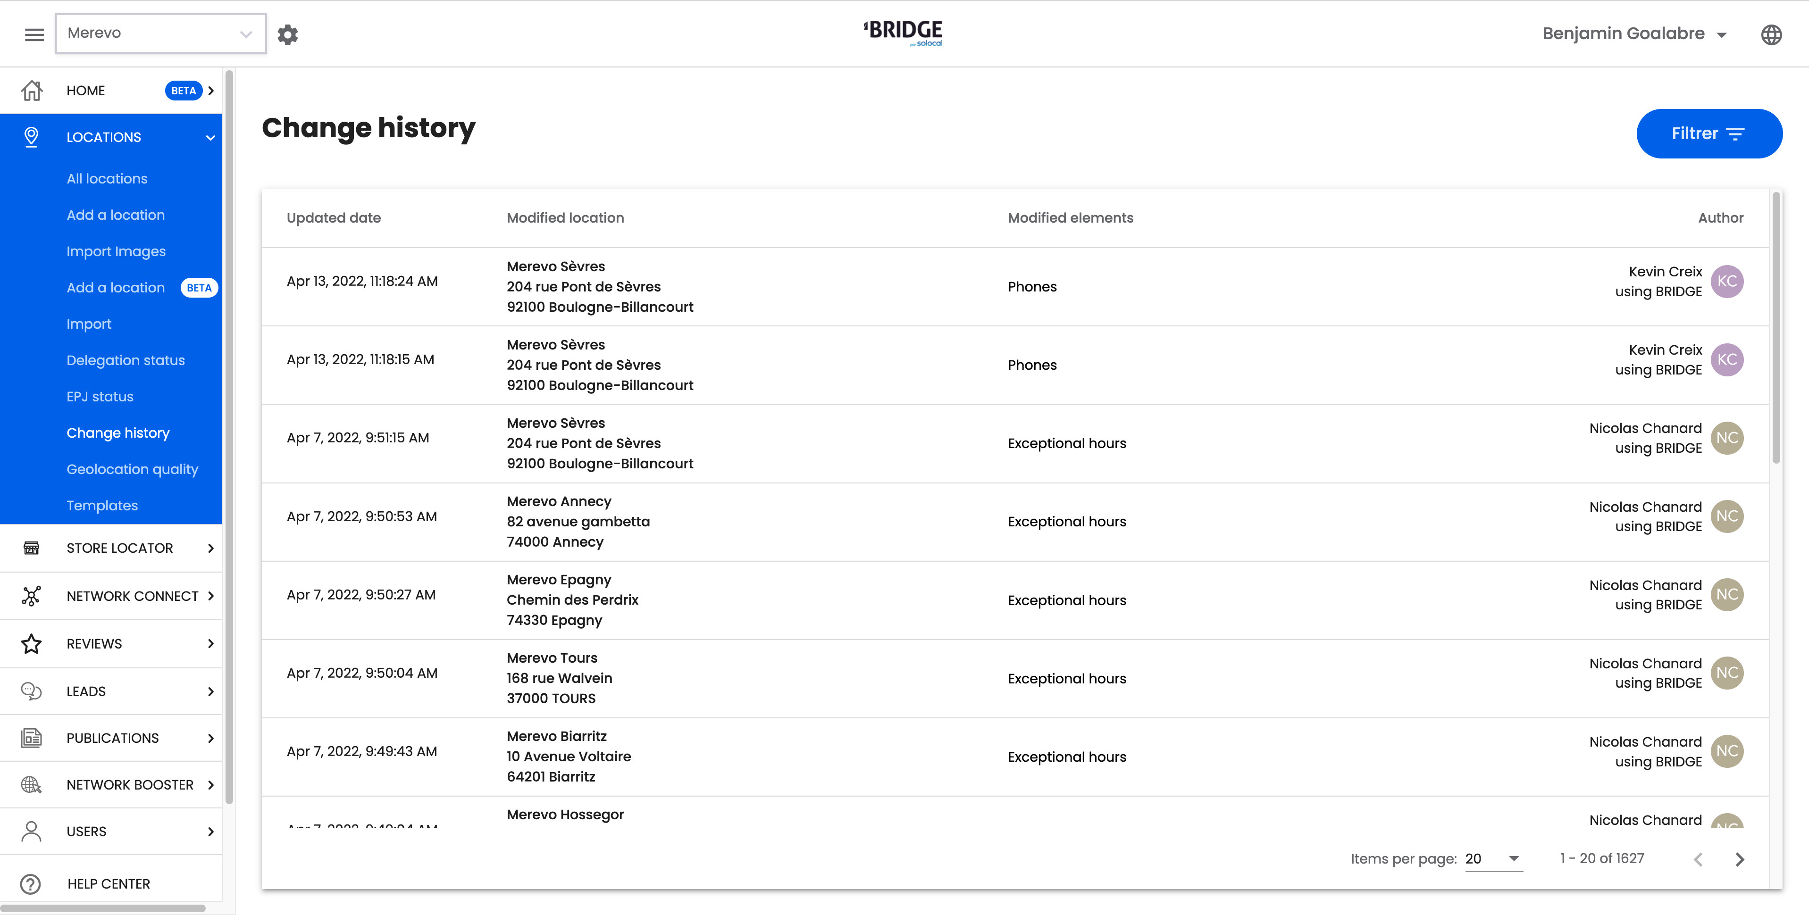Image resolution: width=1809 pixels, height=915 pixels.
Task: Click the Leads chat bubbles icon
Action: [31, 691]
